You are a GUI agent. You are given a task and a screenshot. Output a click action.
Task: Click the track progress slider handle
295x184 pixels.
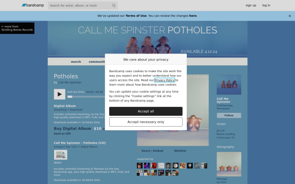pyautogui.click(x=70, y=97)
